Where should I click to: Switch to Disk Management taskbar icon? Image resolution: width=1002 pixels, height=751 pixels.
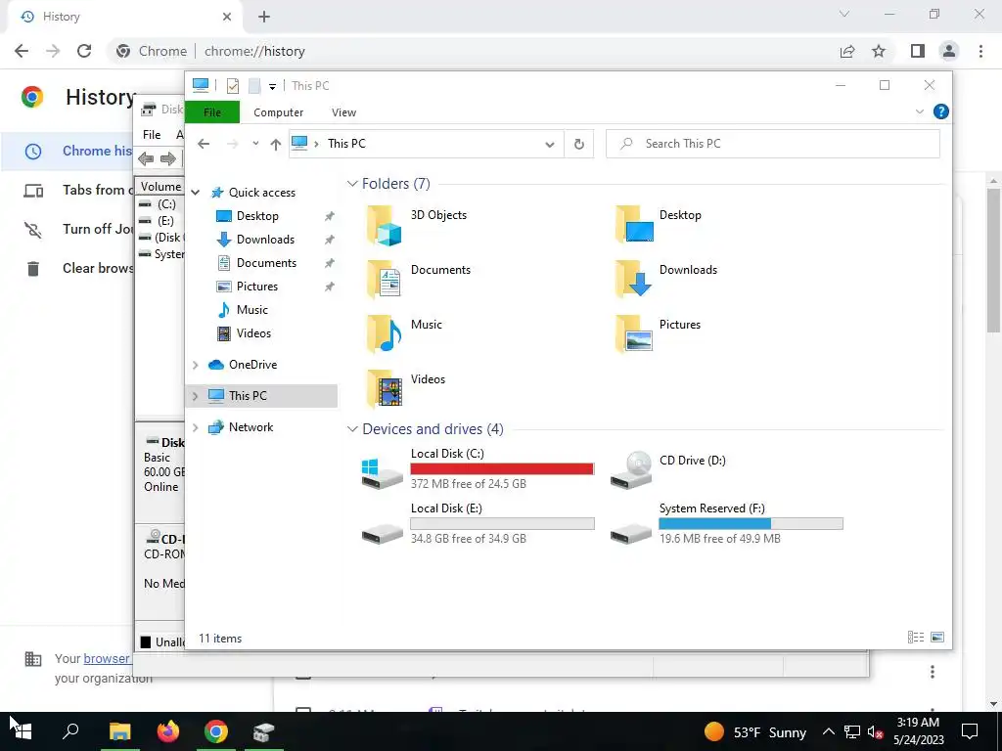point(263,731)
